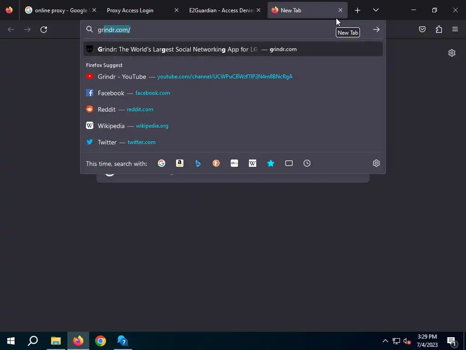Screen dimensions: 466x350
Task: Open Google Chrome from the taskbar
Action: point(101,341)
